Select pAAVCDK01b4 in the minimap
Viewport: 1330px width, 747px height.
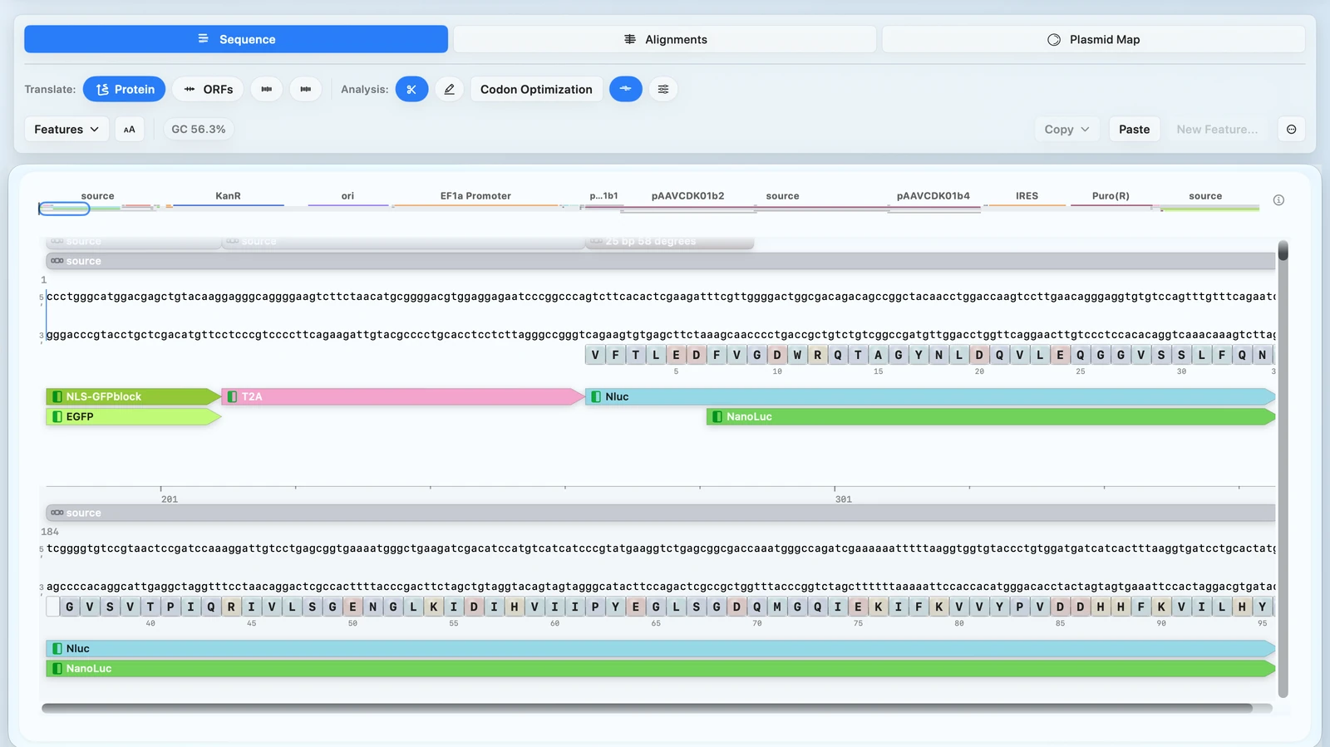(x=933, y=196)
